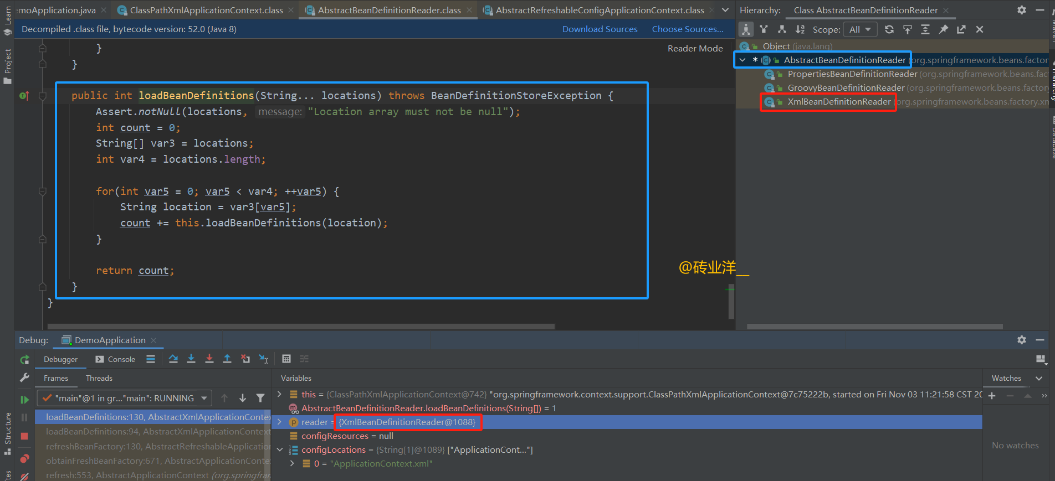Expand the reader variable node
The width and height of the screenshot is (1055, 481).
pos(279,422)
